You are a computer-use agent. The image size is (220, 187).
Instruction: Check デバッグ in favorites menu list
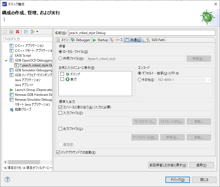point(62,74)
